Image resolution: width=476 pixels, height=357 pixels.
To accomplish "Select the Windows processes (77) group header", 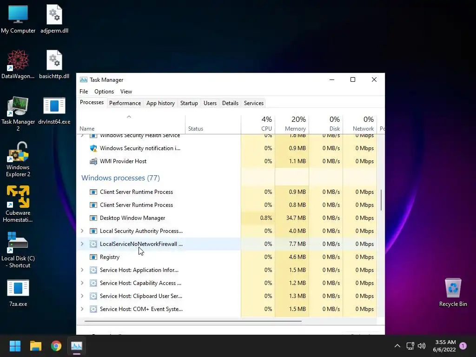I will pyautogui.click(x=120, y=178).
